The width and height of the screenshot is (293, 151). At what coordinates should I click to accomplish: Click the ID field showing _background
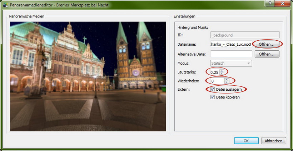coord(244,35)
